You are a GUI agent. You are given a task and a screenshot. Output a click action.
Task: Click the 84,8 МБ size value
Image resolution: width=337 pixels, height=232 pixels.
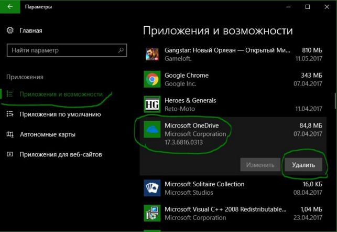point(311,125)
